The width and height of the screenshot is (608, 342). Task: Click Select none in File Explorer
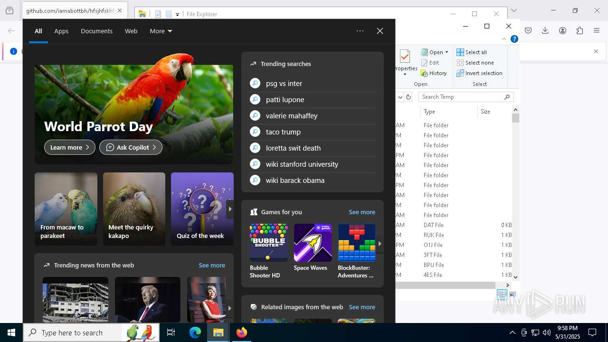tap(475, 63)
